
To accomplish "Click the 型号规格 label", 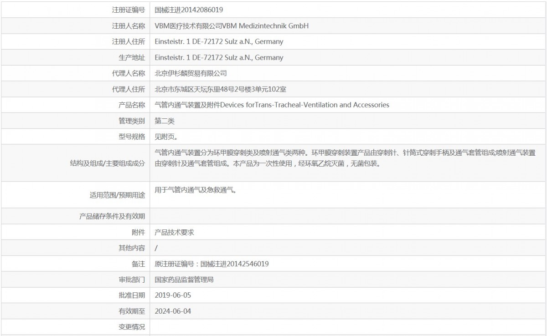I will tap(132, 137).
